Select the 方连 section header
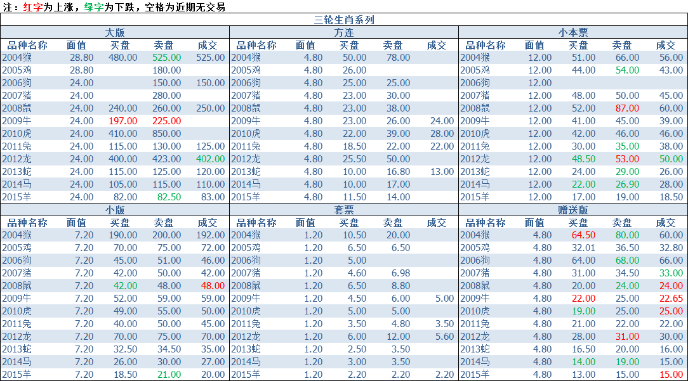The width and height of the screenshot is (688, 381). coord(344,32)
